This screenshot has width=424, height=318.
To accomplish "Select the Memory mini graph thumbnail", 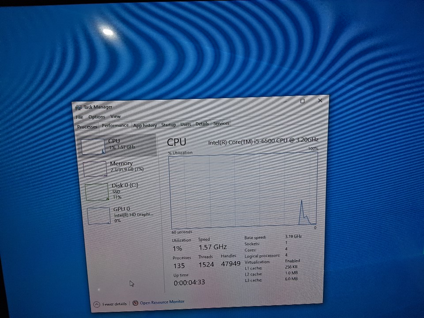I will [95, 169].
